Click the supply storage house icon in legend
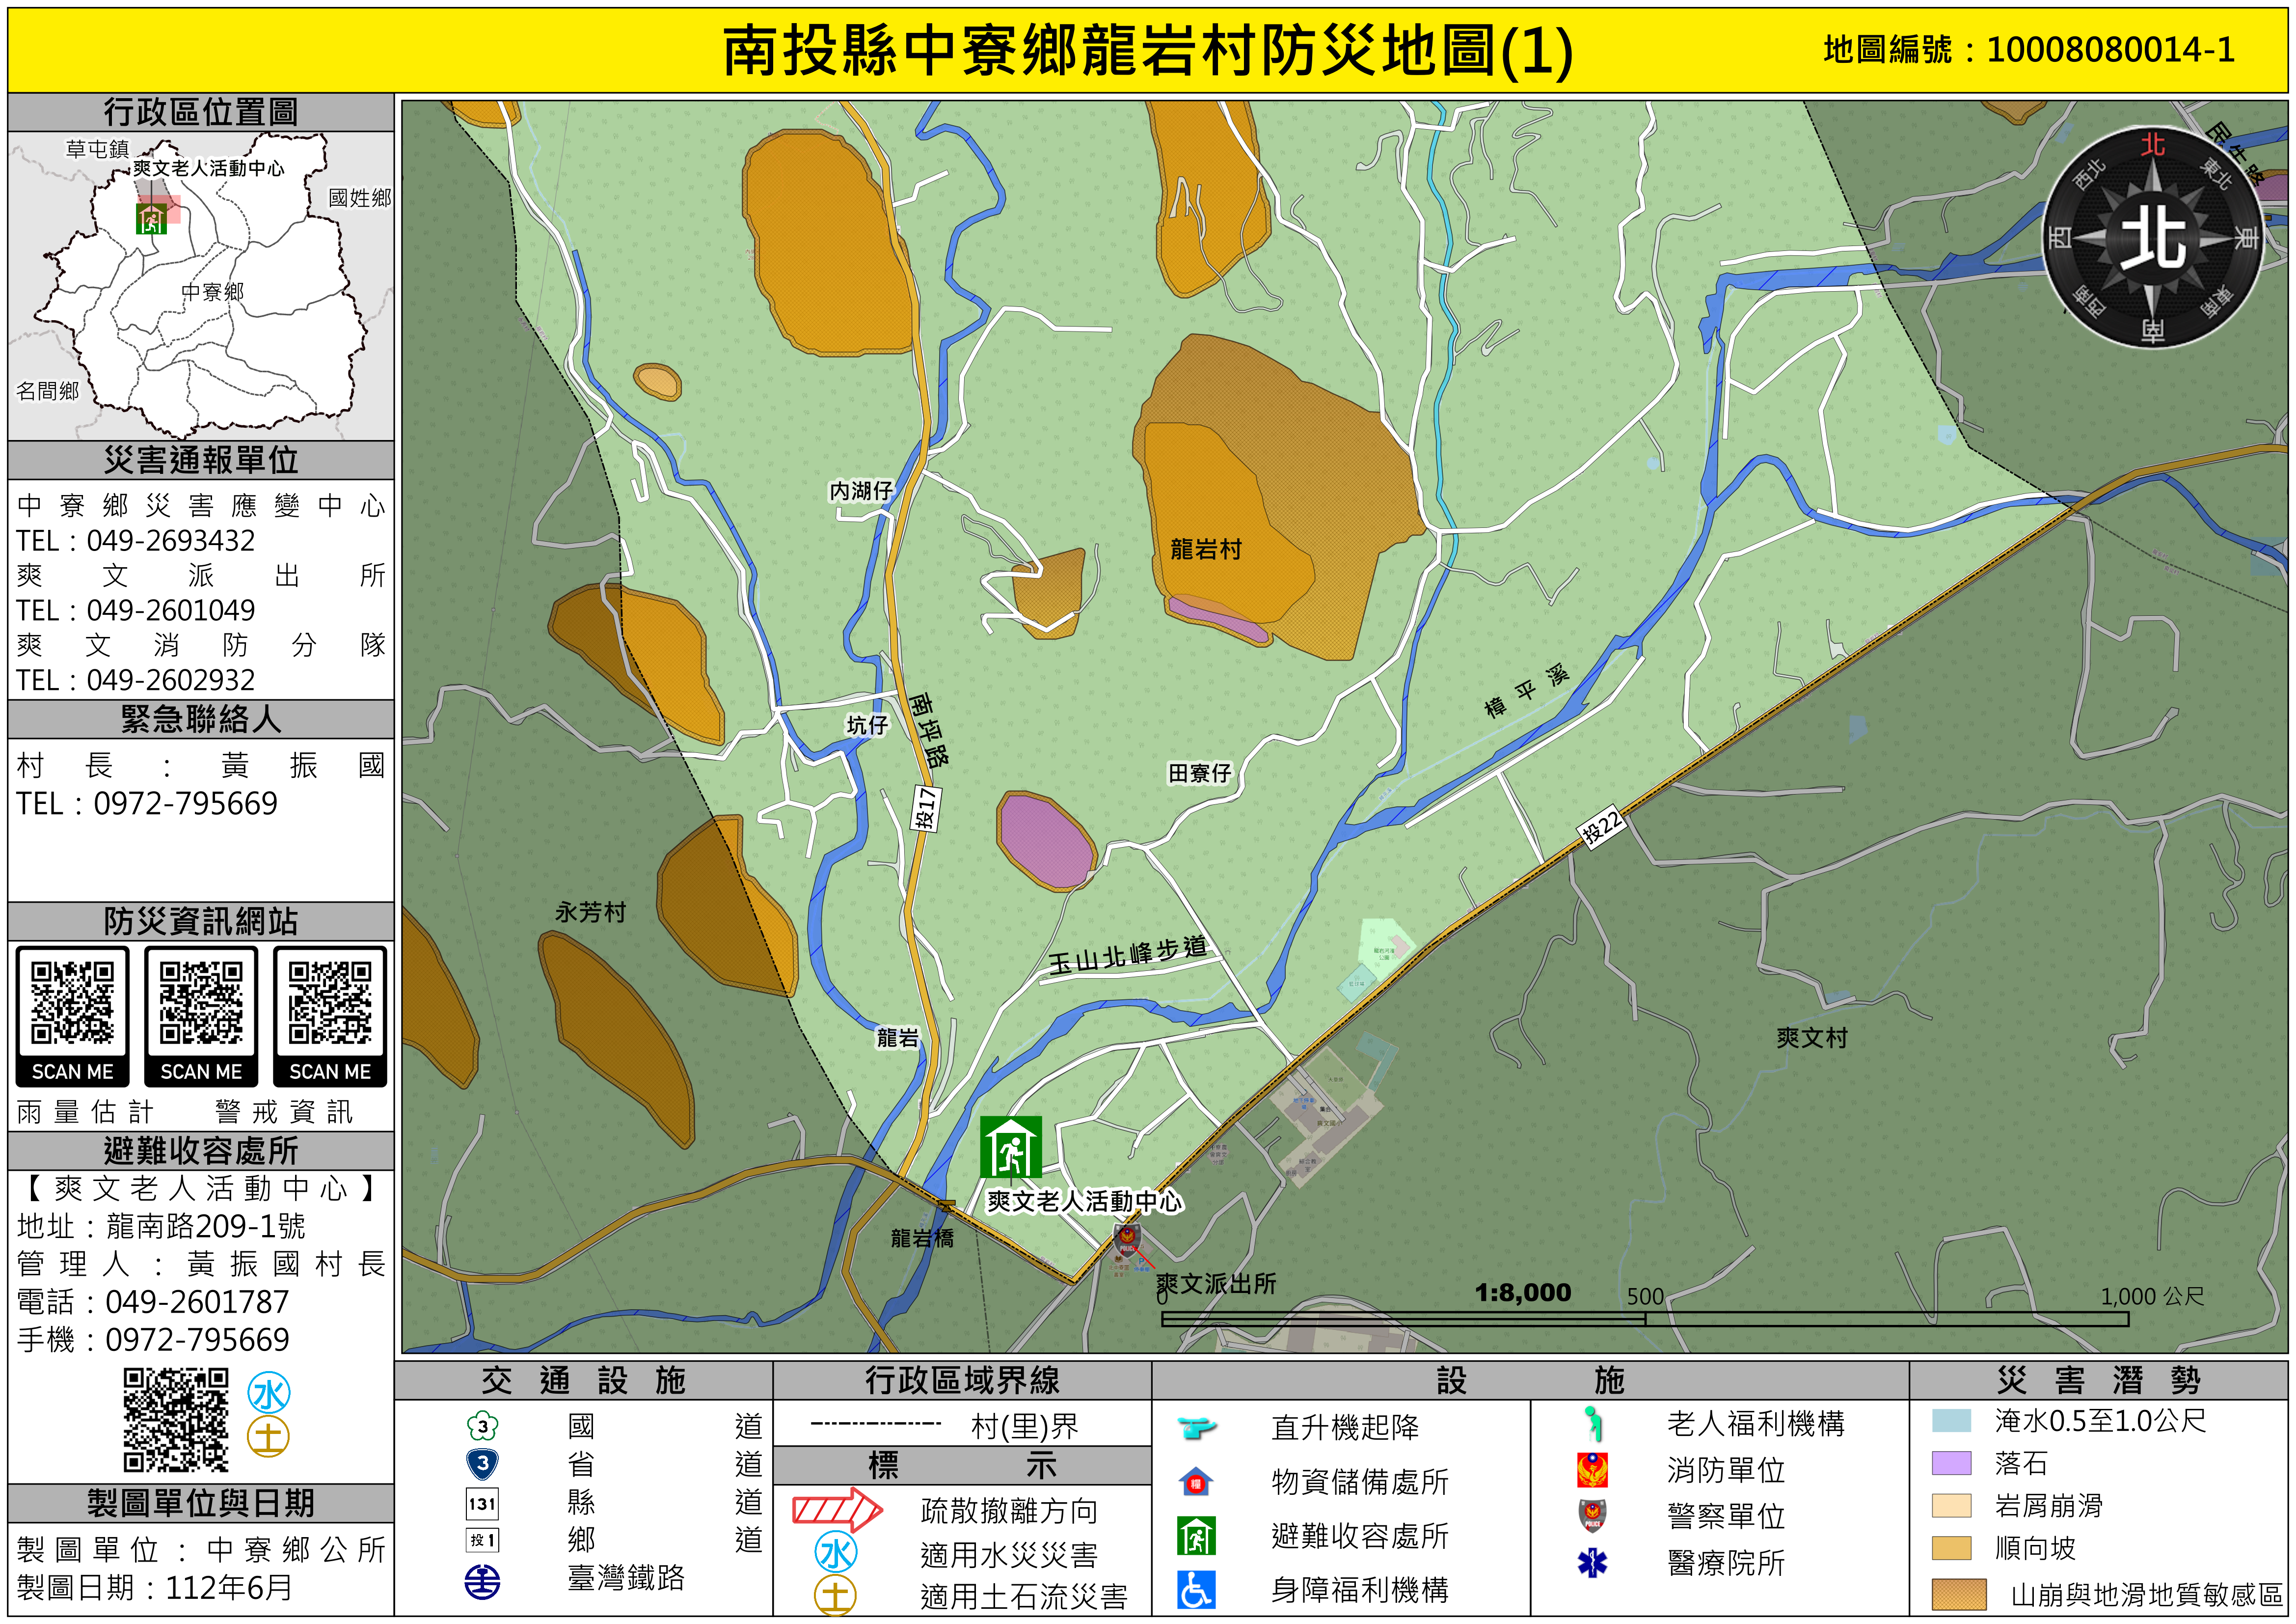 coord(1196,1481)
